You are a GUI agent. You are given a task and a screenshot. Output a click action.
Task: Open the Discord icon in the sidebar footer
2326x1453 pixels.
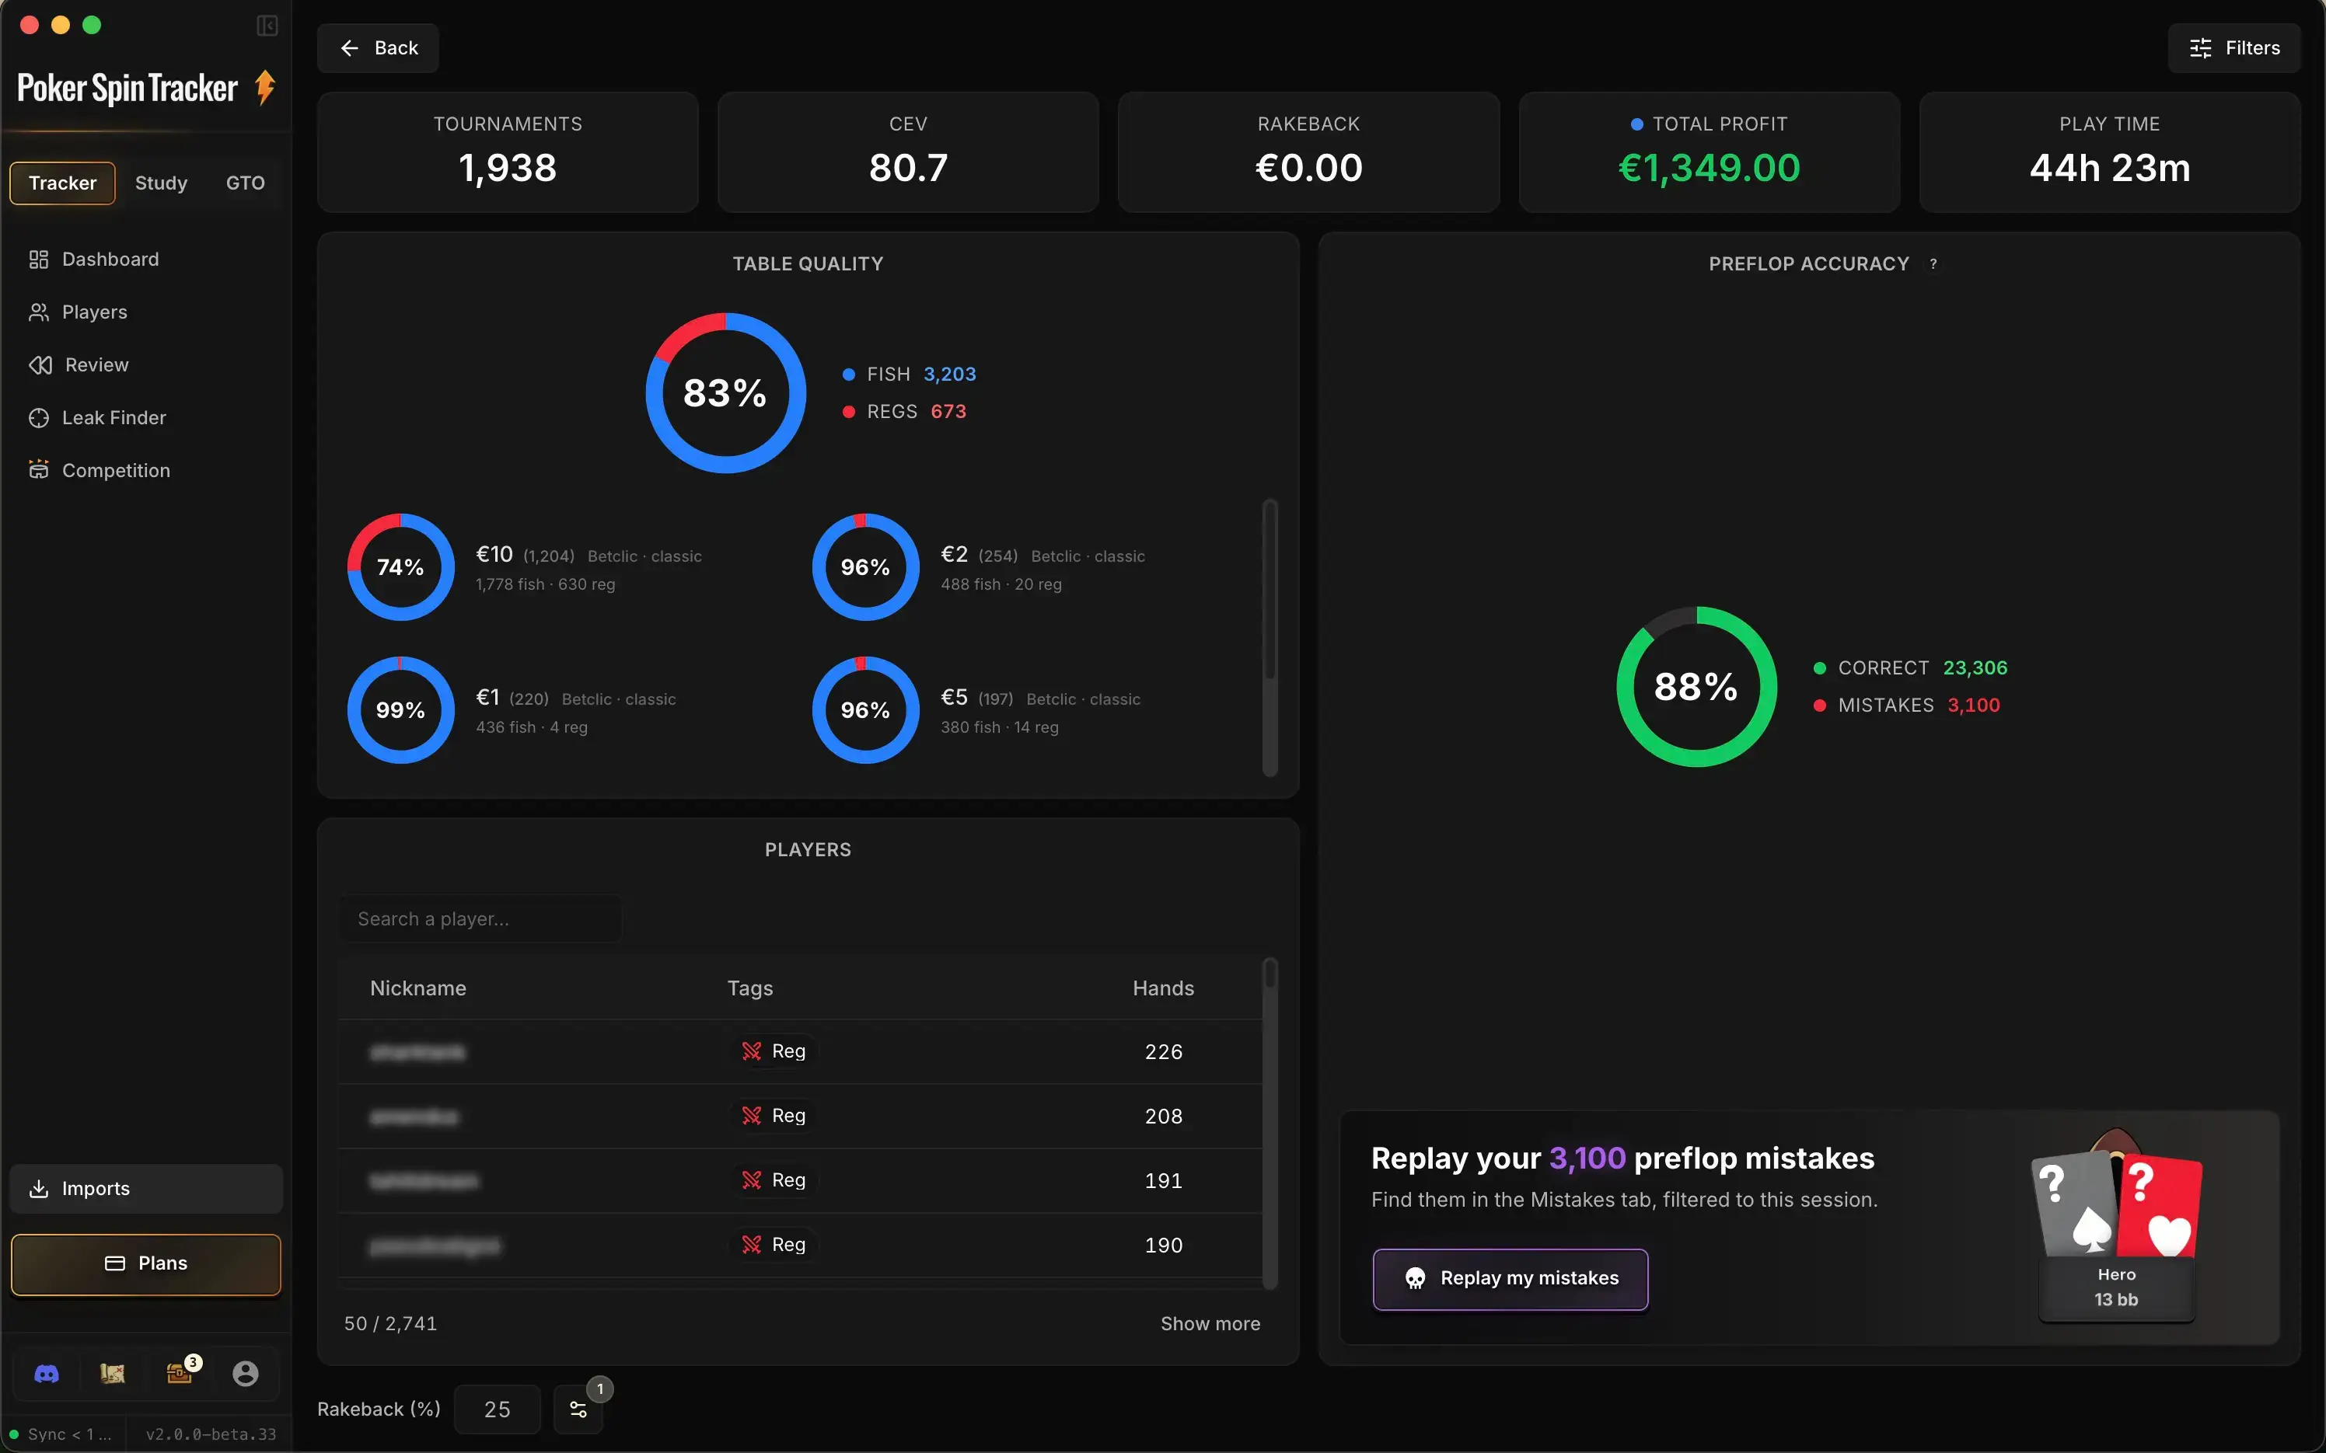click(46, 1373)
